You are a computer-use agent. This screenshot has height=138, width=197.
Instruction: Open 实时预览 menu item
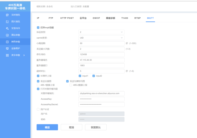click(15, 15)
